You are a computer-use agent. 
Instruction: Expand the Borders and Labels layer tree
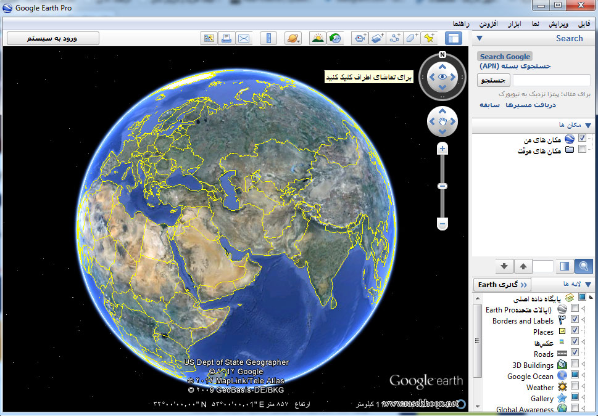tap(584, 319)
